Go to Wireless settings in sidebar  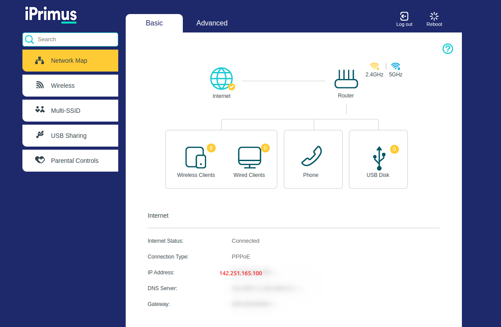[x=70, y=86]
